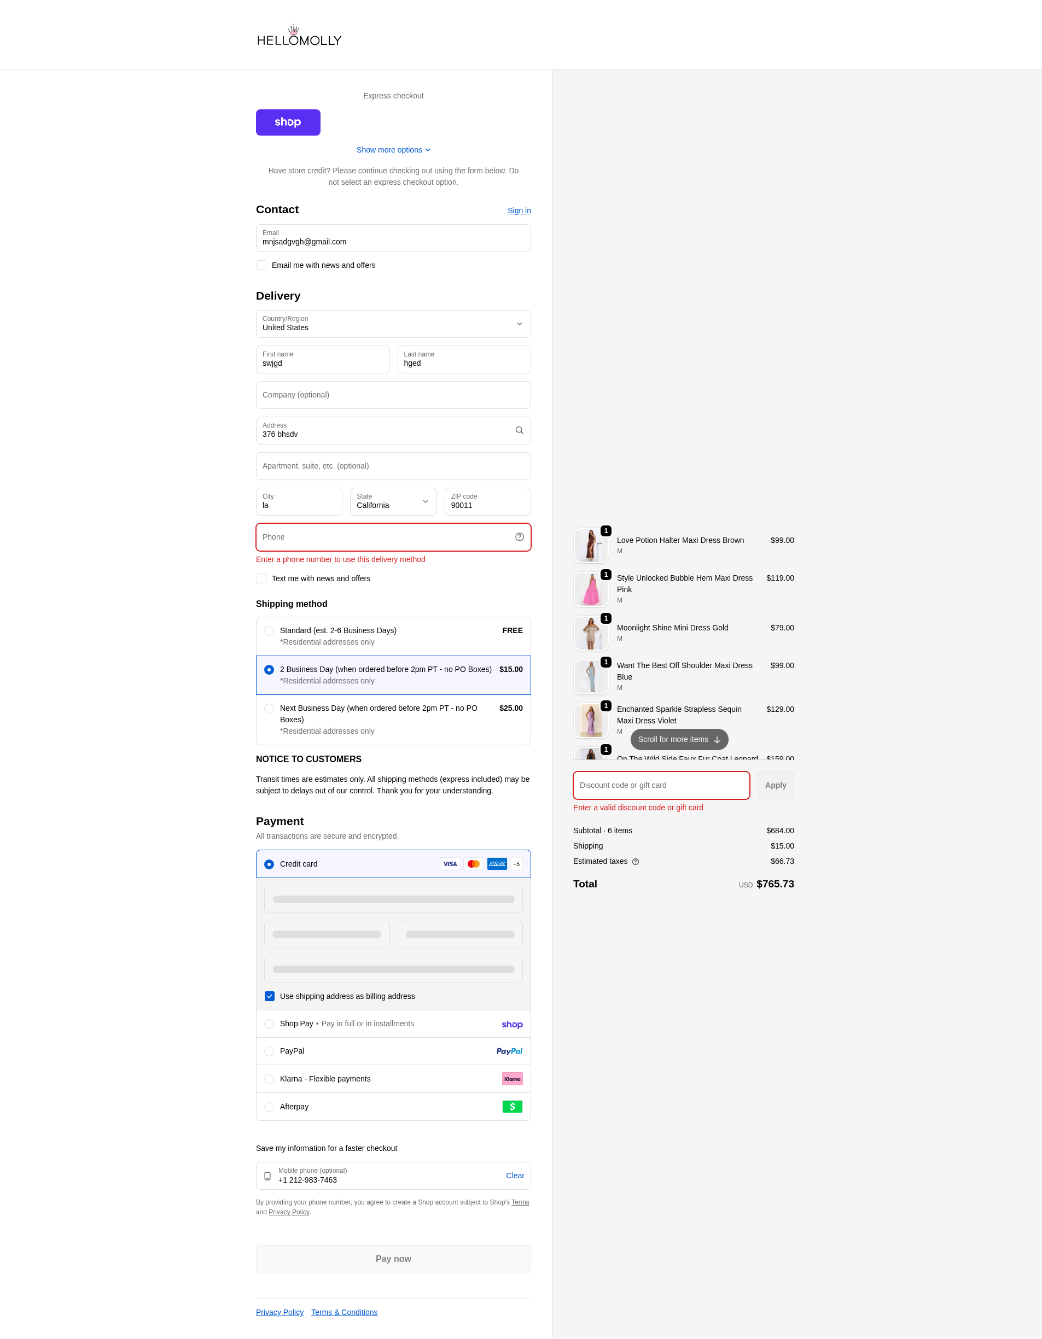
Task: Click the PayPal logo icon
Action: [509, 1051]
